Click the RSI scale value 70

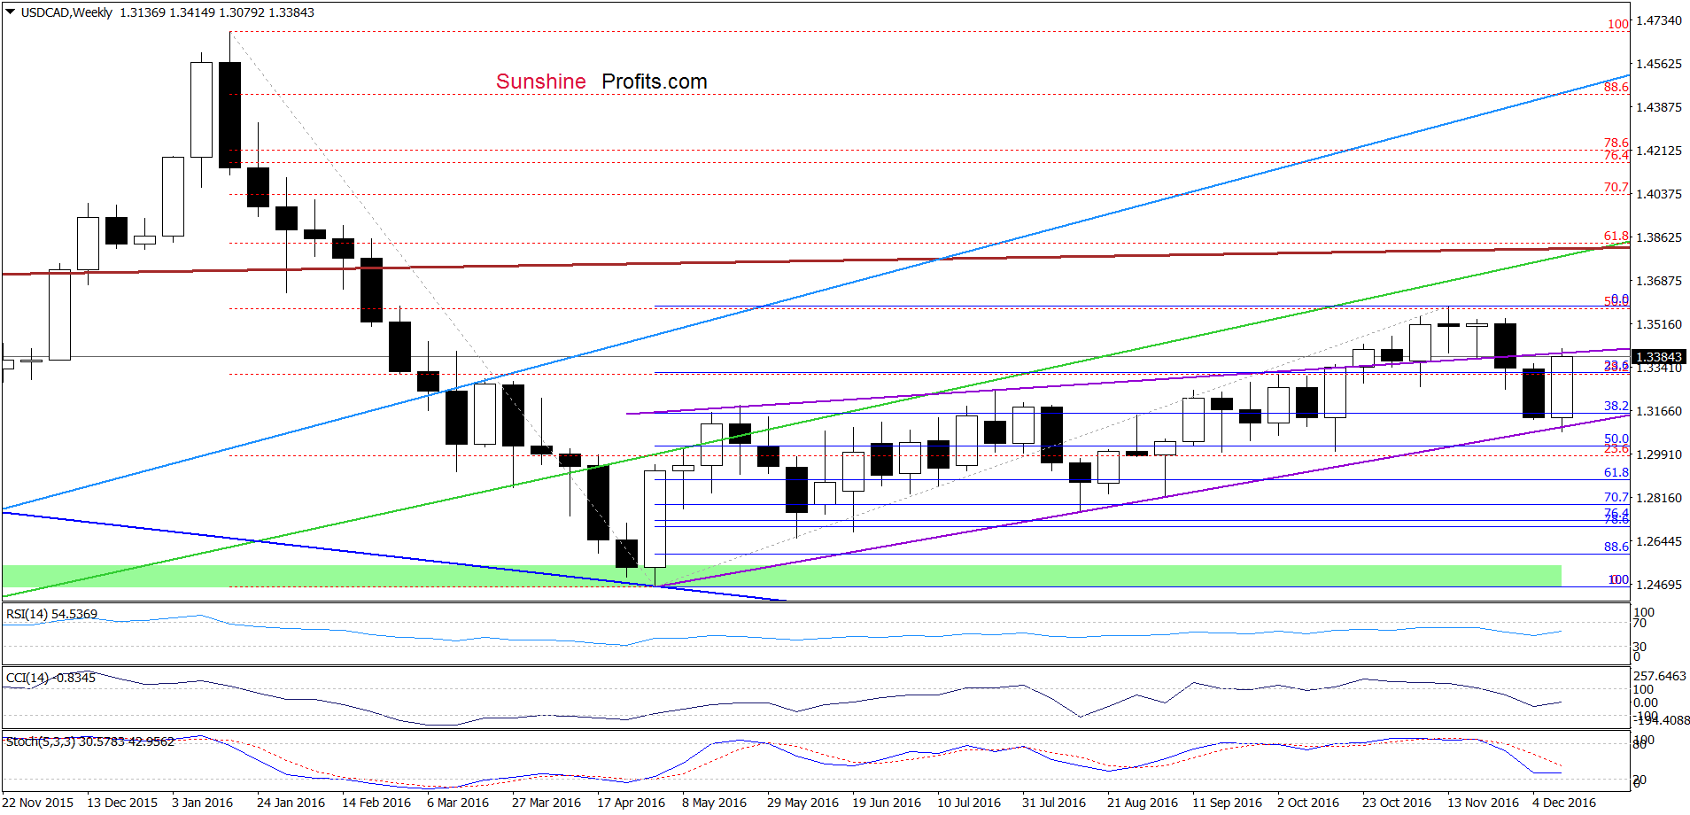click(1640, 624)
